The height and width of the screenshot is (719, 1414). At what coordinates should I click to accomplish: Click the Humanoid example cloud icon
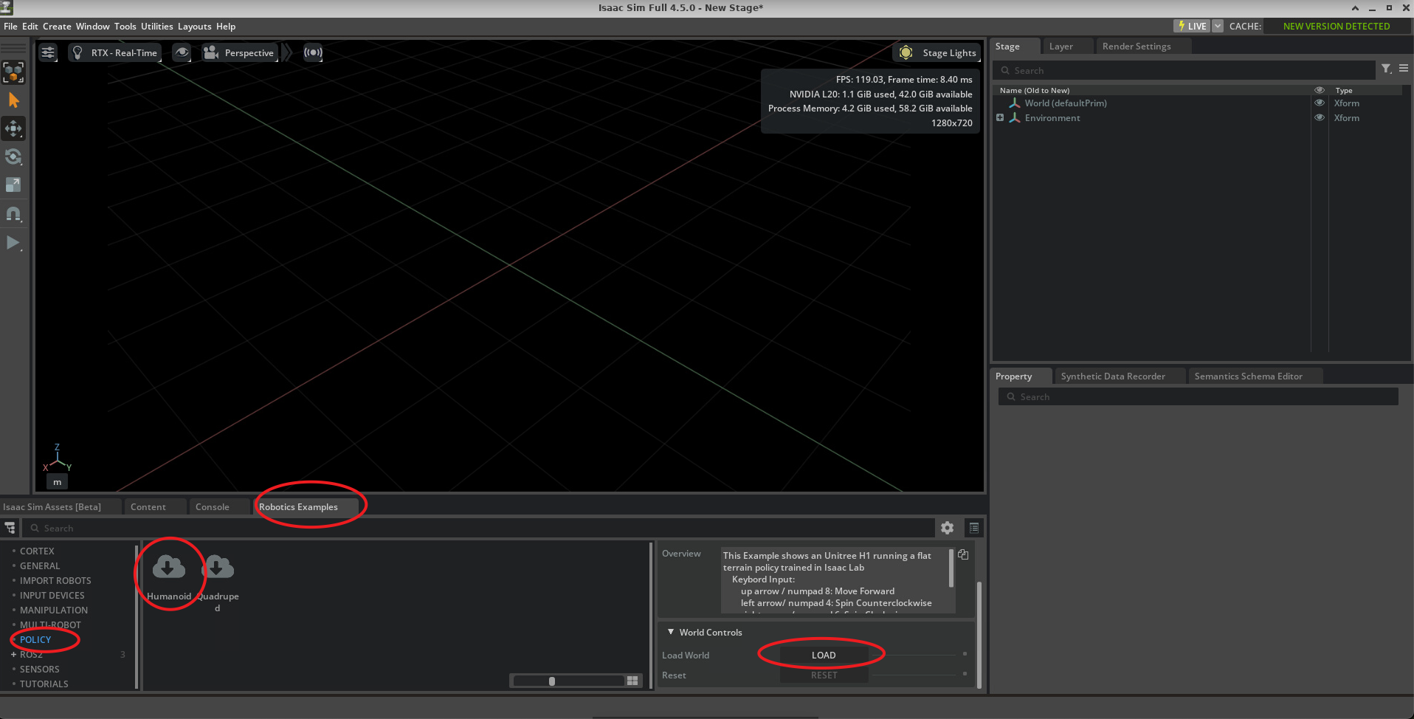pos(168,567)
